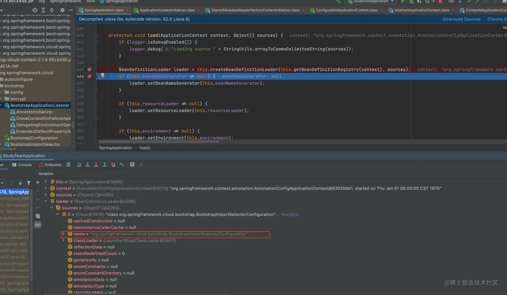Hide the project panel with the minus icon
The image size is (507, 295).
point(71,10)
